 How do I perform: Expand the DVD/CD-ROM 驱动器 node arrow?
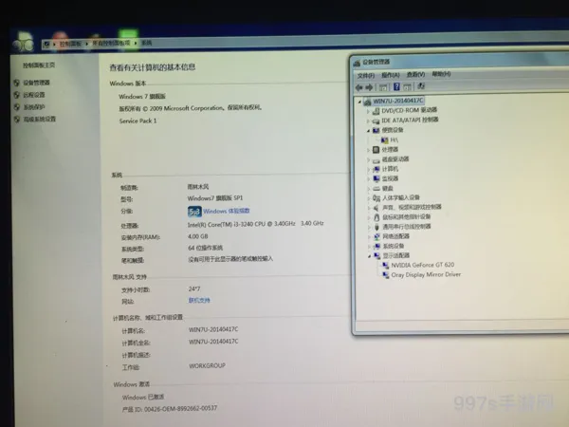point(368,111)
